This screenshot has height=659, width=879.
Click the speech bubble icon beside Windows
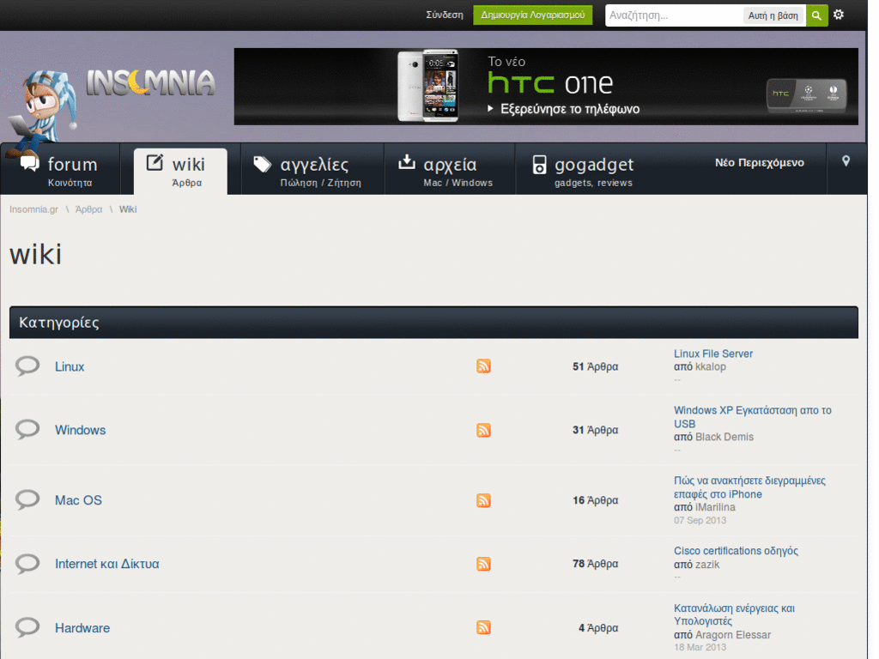tap(27, 430)
